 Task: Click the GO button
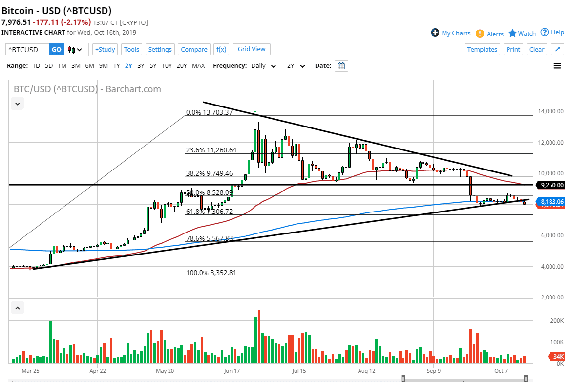pos(56,49)
